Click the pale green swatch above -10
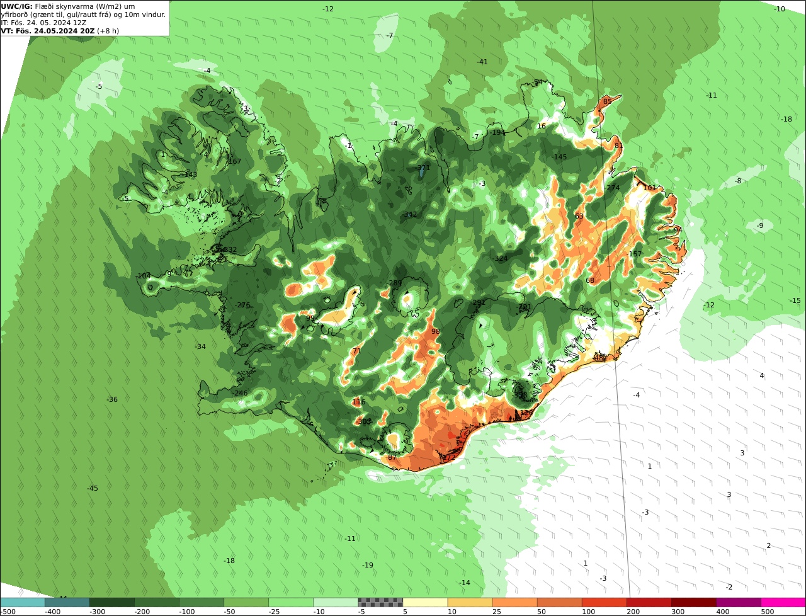 336,602
